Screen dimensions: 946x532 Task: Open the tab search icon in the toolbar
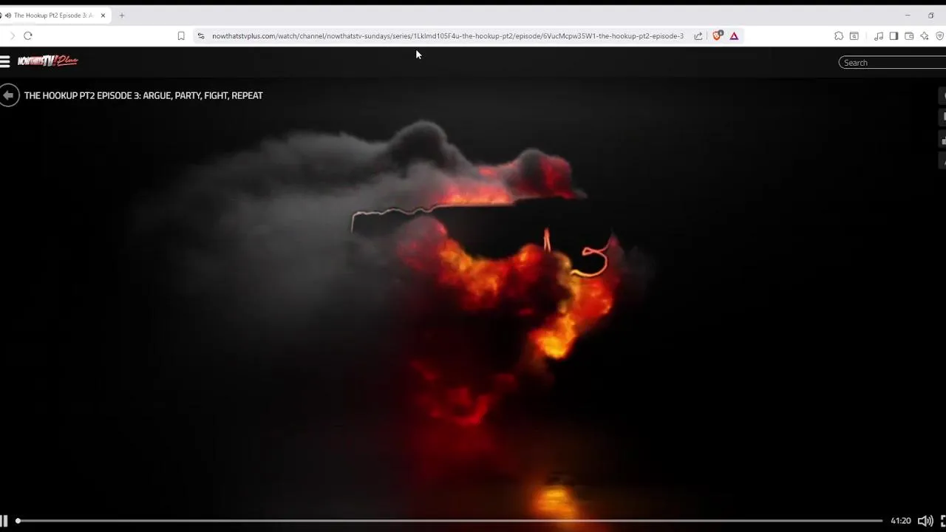[x=854, y=35]
